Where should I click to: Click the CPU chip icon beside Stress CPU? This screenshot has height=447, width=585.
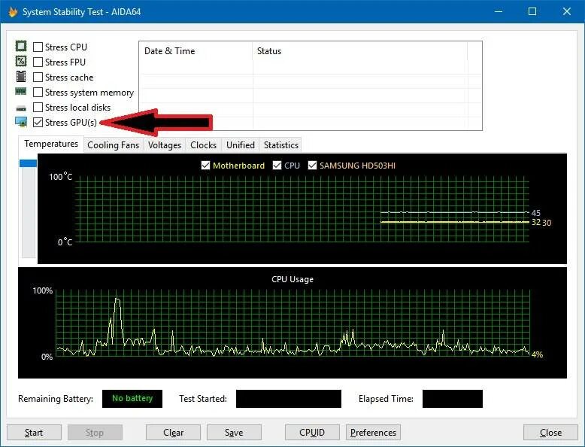(x=21, y=47)
